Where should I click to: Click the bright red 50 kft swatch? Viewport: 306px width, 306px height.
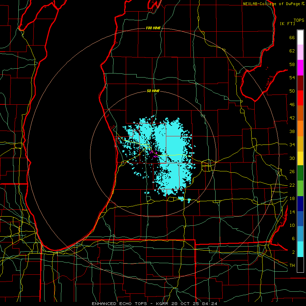click(300, 98)
